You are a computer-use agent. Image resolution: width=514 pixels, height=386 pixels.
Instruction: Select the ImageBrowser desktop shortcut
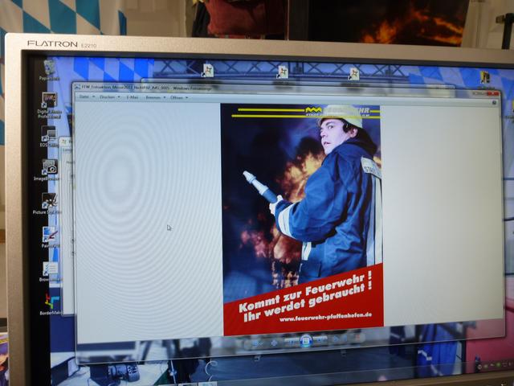point(50,168)
